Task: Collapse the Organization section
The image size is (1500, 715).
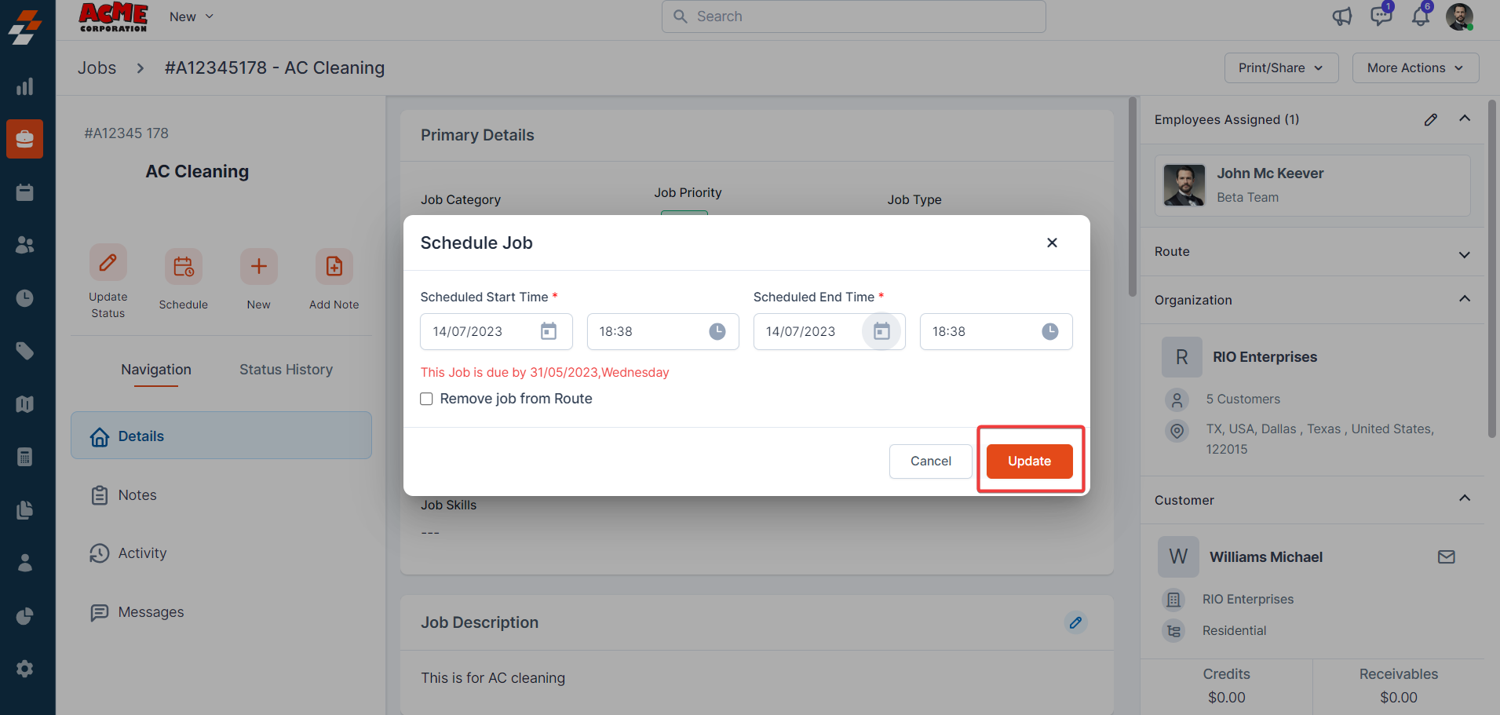Action: tap(1464, 299)
